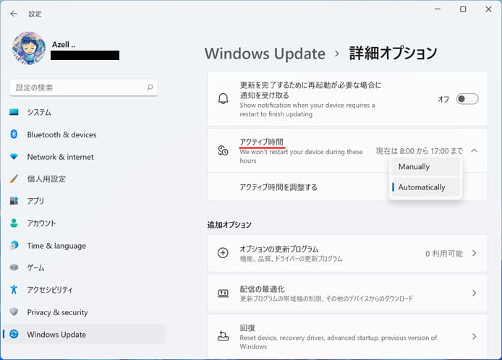
Task: Open オプションの更新プログラム chevron arrow
Action: (x=474, y=253)
